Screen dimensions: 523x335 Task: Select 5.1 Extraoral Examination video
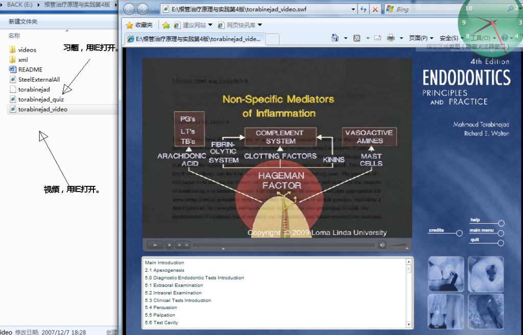174,285
